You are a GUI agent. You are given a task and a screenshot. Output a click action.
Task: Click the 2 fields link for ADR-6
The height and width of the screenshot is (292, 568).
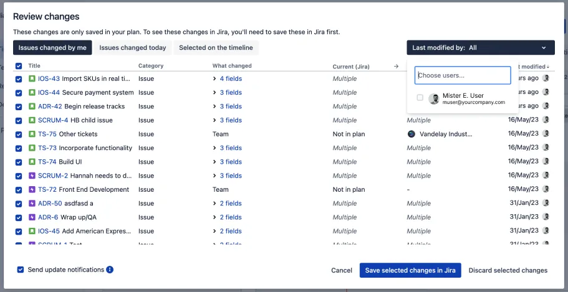point(231,217)
